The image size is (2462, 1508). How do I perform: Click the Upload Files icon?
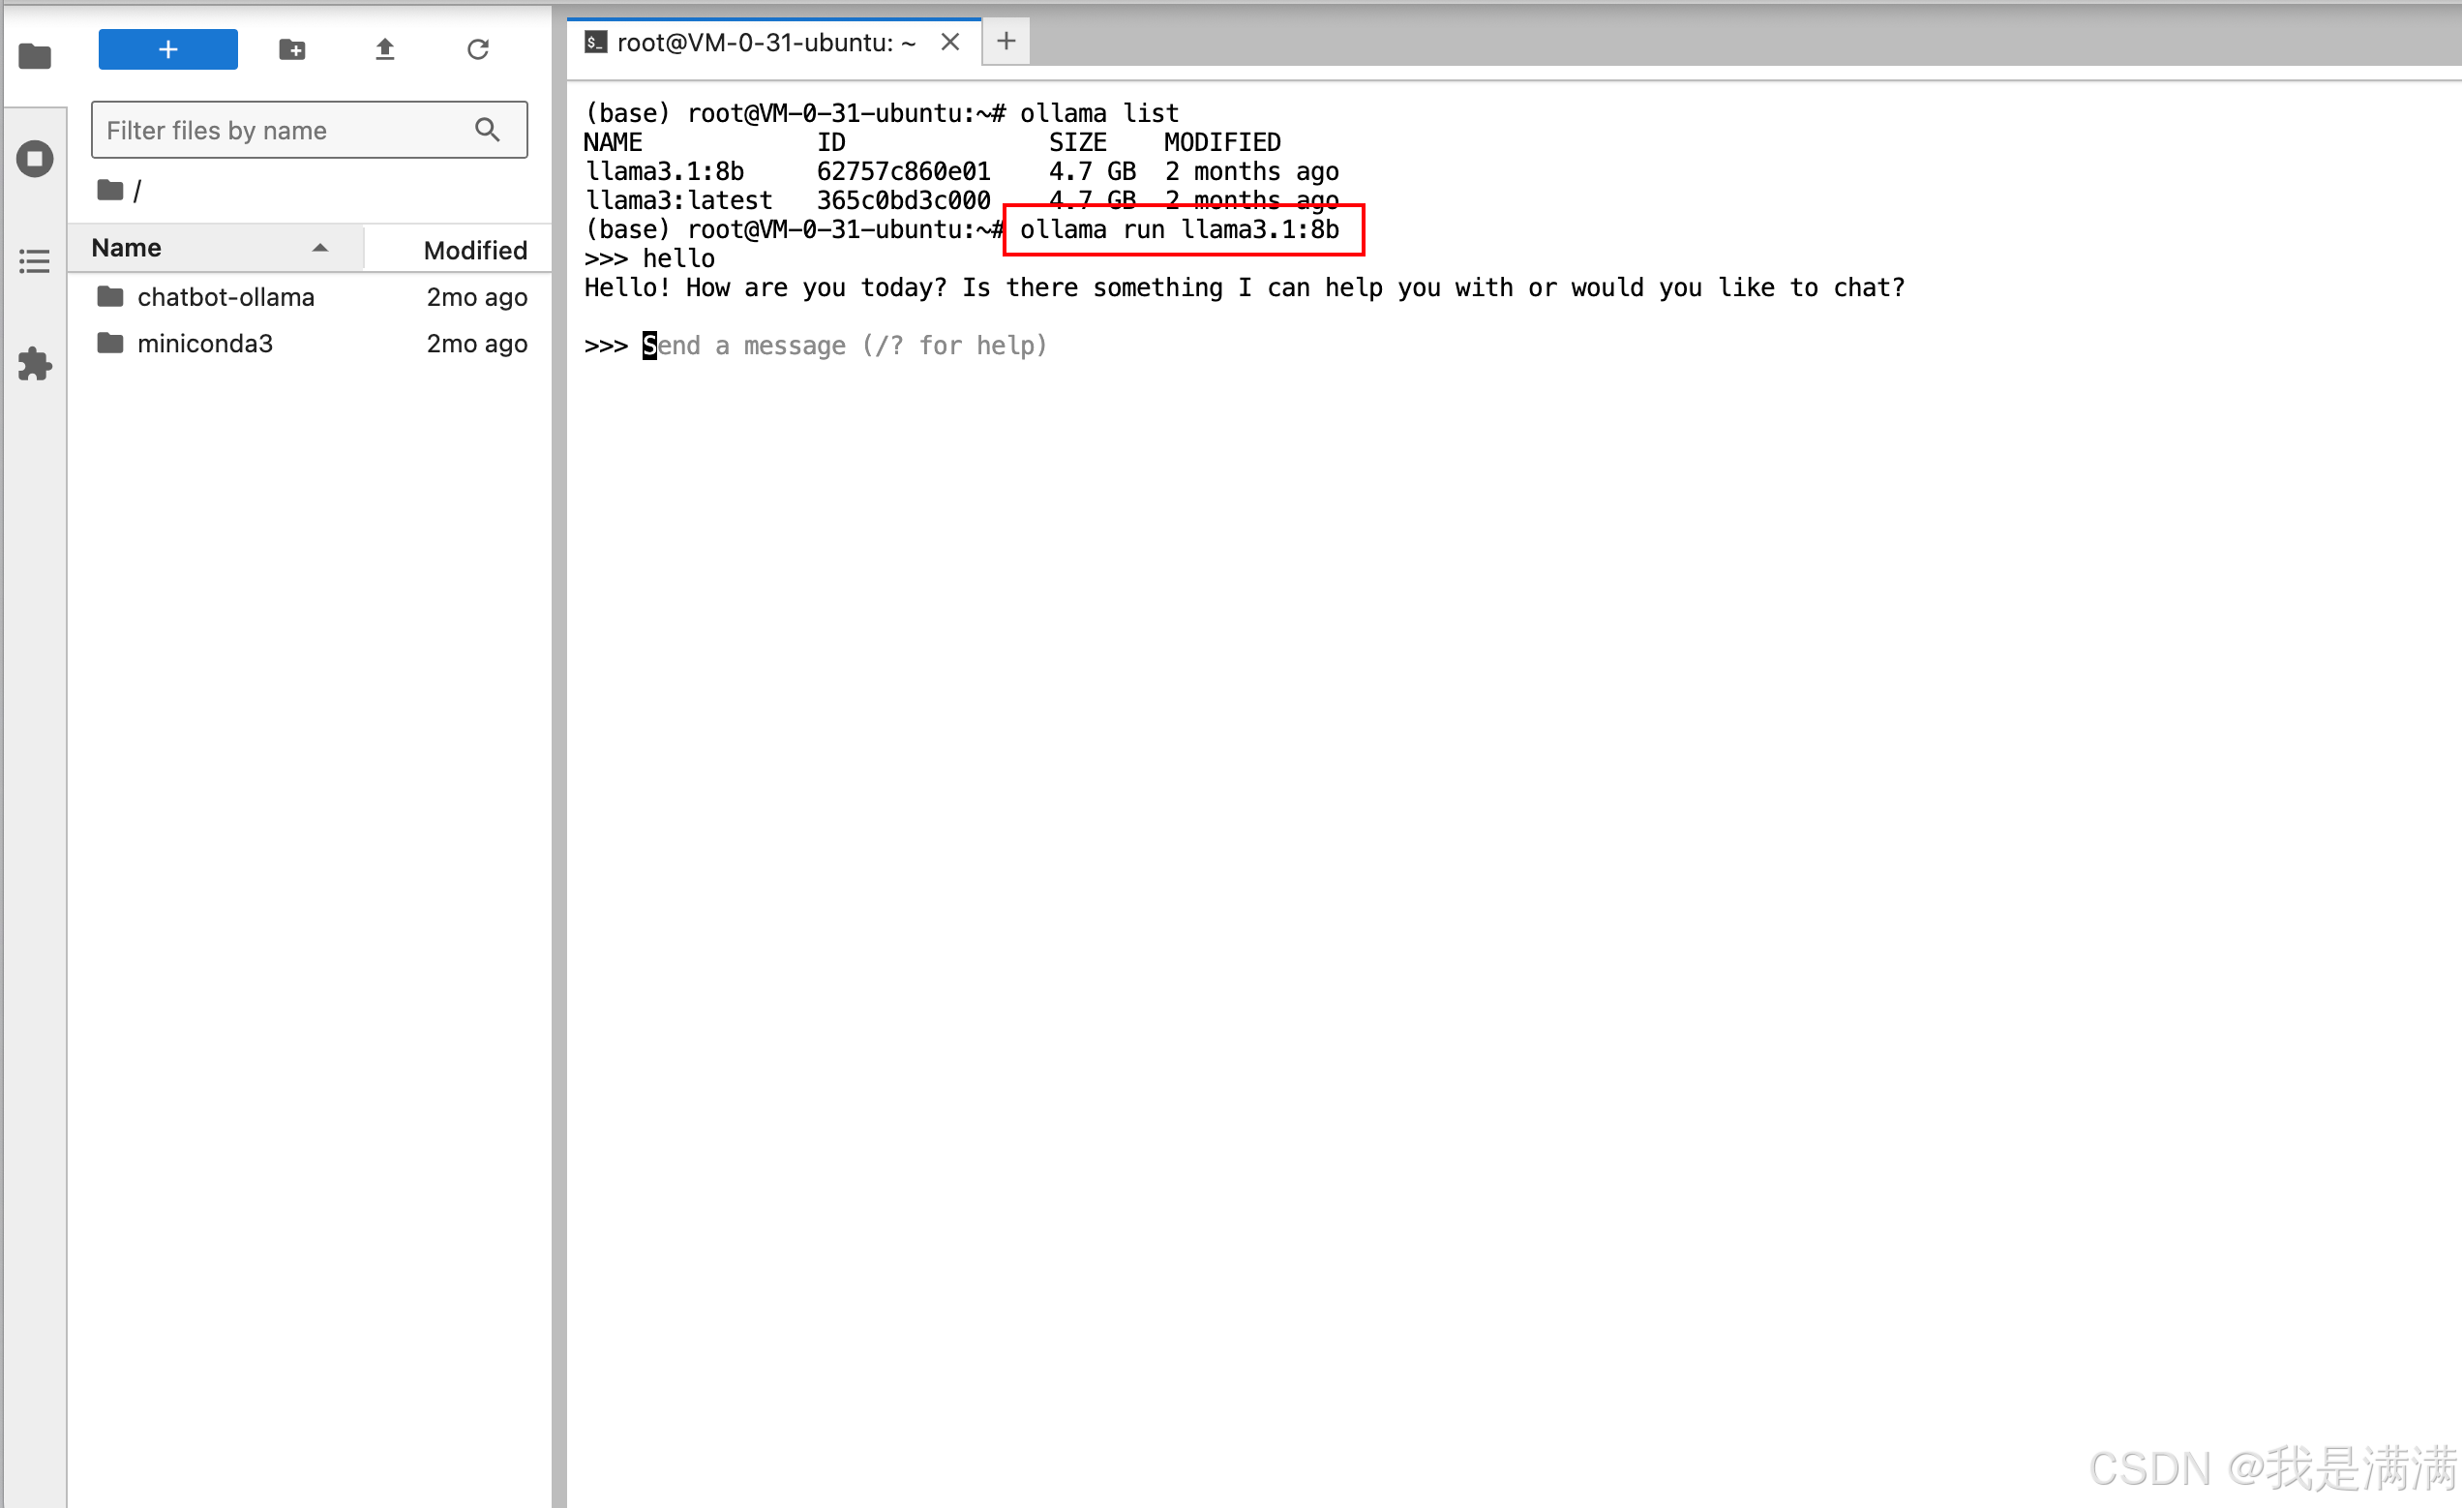(385, 49)
